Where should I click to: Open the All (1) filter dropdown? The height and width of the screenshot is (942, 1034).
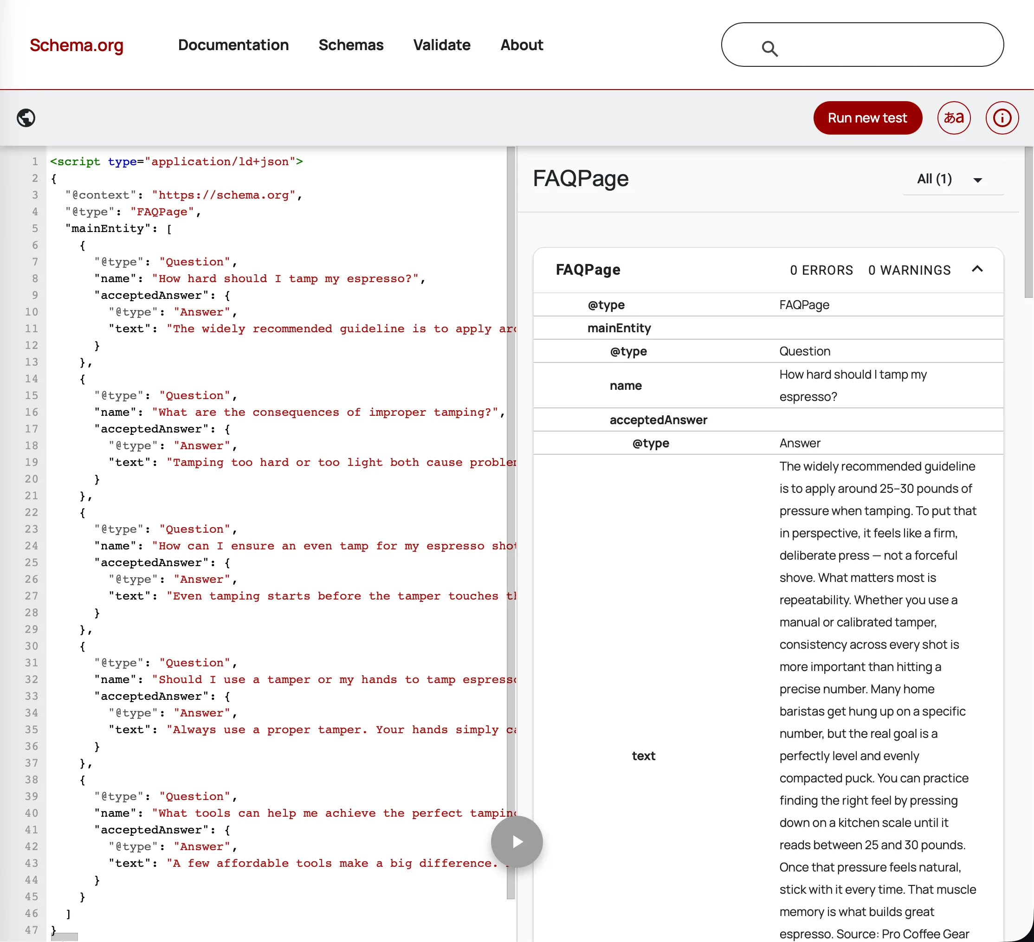952,179
